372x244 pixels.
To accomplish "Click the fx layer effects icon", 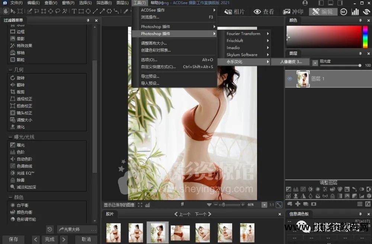I will 368,204.
